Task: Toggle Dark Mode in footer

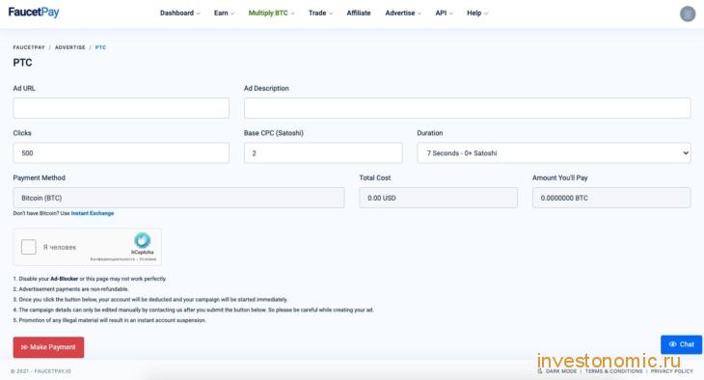Action: [557, 371]
